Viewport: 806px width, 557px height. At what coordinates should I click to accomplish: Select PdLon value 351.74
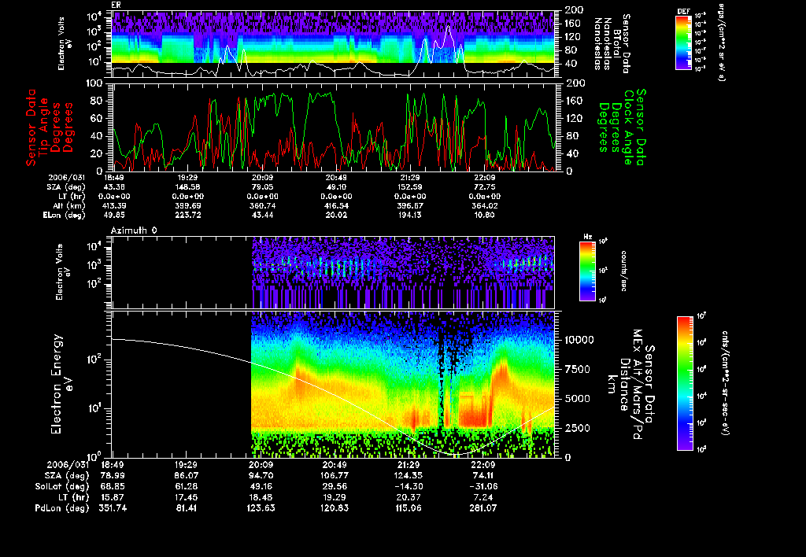113,508
